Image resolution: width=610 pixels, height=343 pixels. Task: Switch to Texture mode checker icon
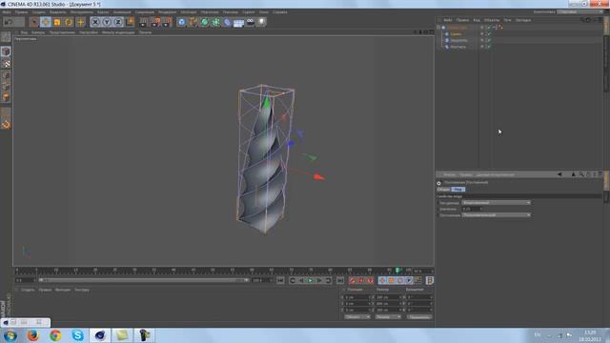tap(6, 63)
